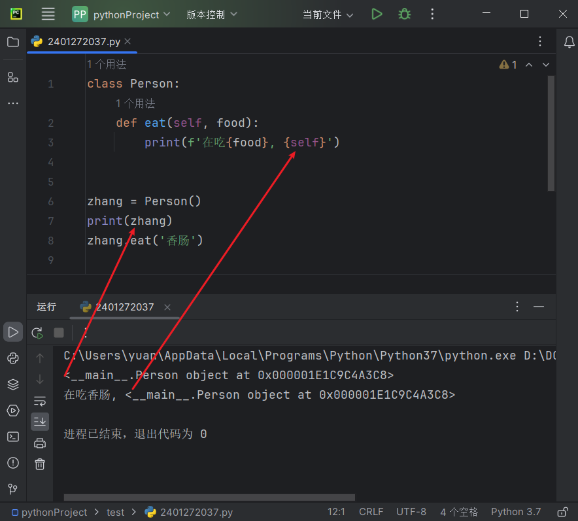Change 4 个空格 indent setting

[x=459, y=512]
